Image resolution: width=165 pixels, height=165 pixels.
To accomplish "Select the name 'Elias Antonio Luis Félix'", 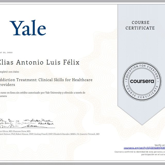I will click(39, 62).
